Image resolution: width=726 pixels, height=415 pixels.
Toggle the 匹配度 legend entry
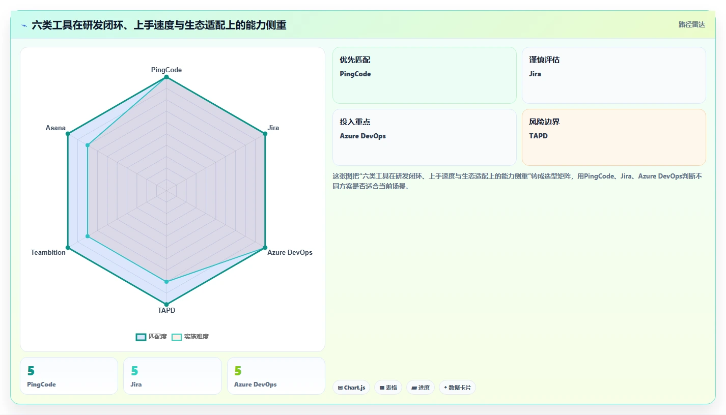coord(151,337)
